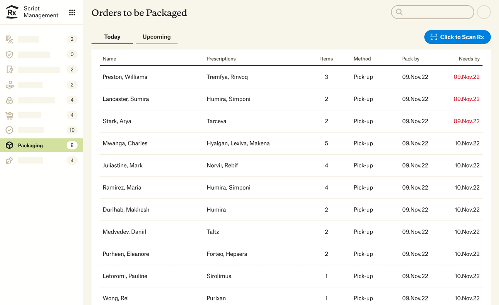The image size is (499, 305).
Task: Click the Taltz prescription cell
Action: point(213,232)
